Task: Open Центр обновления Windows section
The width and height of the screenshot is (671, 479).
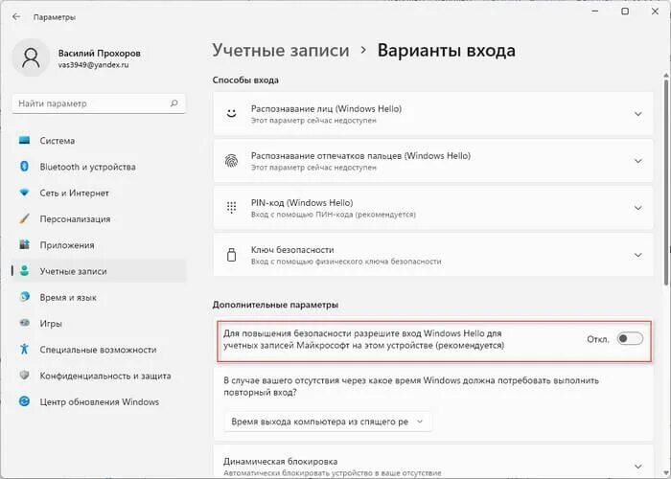Action: [99, 401]
